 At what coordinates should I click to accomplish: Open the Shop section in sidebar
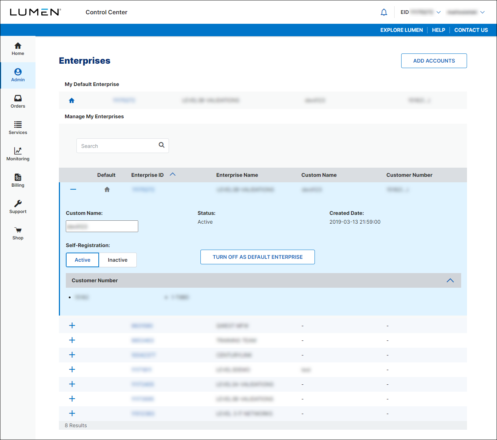(x=18, y=234)
